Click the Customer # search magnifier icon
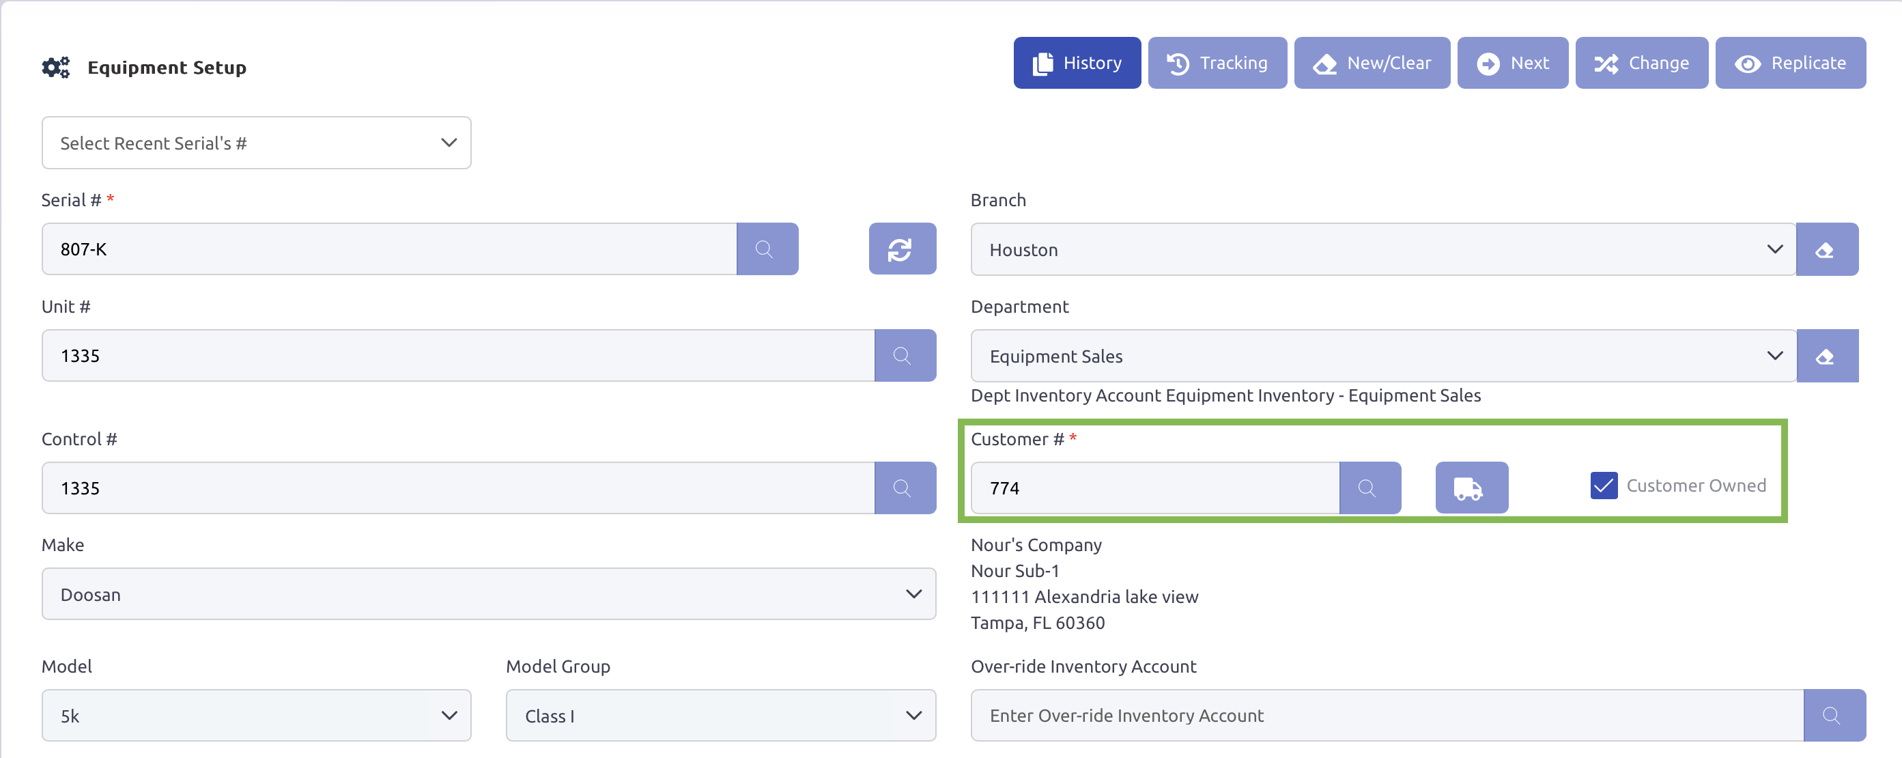This screenshot has height=758, width=1902. [x=1369, y=488]
